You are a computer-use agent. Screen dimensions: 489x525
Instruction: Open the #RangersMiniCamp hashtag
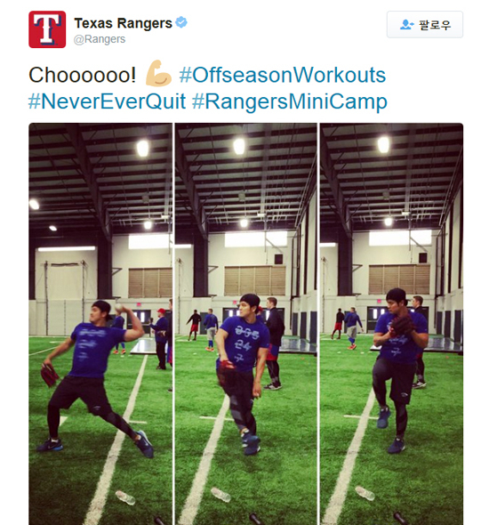[290, 101]
